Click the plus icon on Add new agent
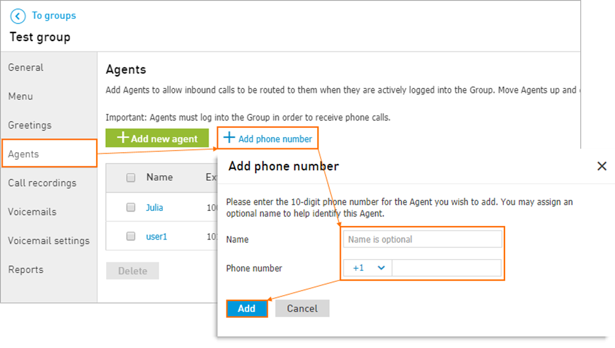615x348 pixels. coord(123,137)
